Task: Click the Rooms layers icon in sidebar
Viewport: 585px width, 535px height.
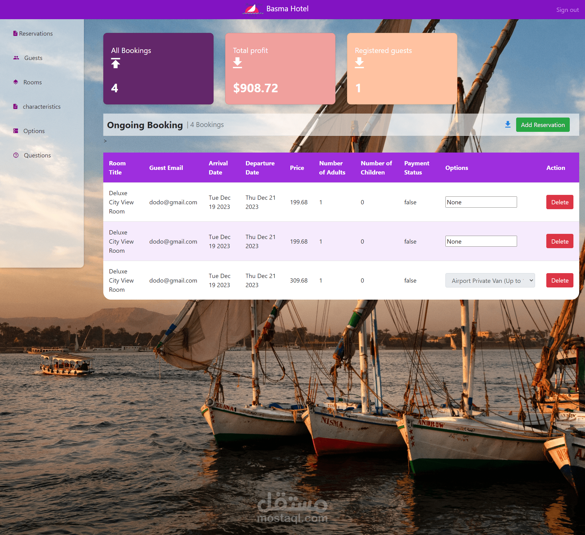Action: coord(16,82)
